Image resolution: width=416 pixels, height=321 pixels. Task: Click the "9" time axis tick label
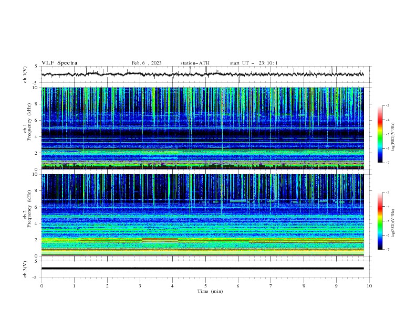point(336,286)
